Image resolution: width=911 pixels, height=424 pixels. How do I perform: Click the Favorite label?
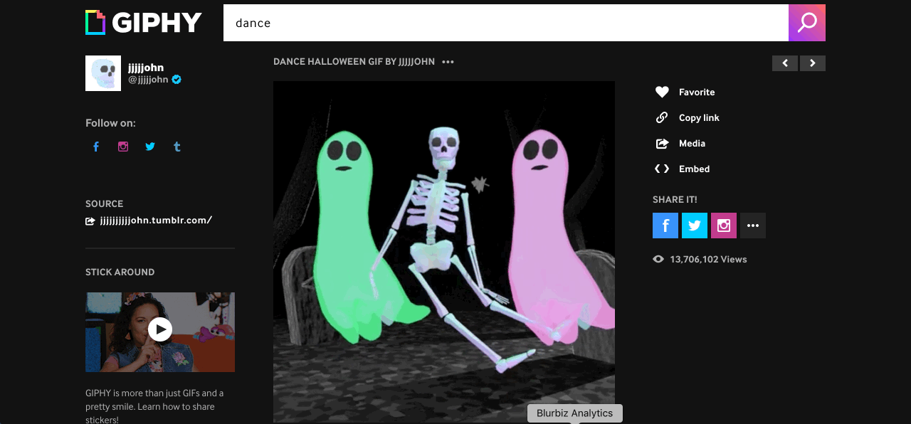[x=697, y=92]
